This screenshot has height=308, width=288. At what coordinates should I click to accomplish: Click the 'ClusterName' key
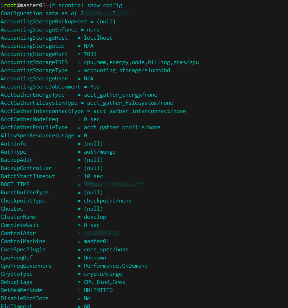[x=18, y=217]
